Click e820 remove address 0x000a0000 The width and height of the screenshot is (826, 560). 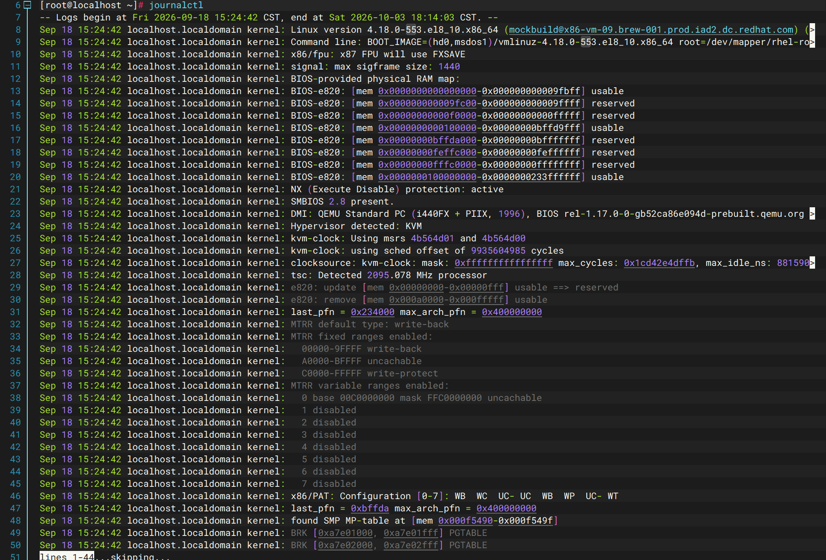pos(416,300)
